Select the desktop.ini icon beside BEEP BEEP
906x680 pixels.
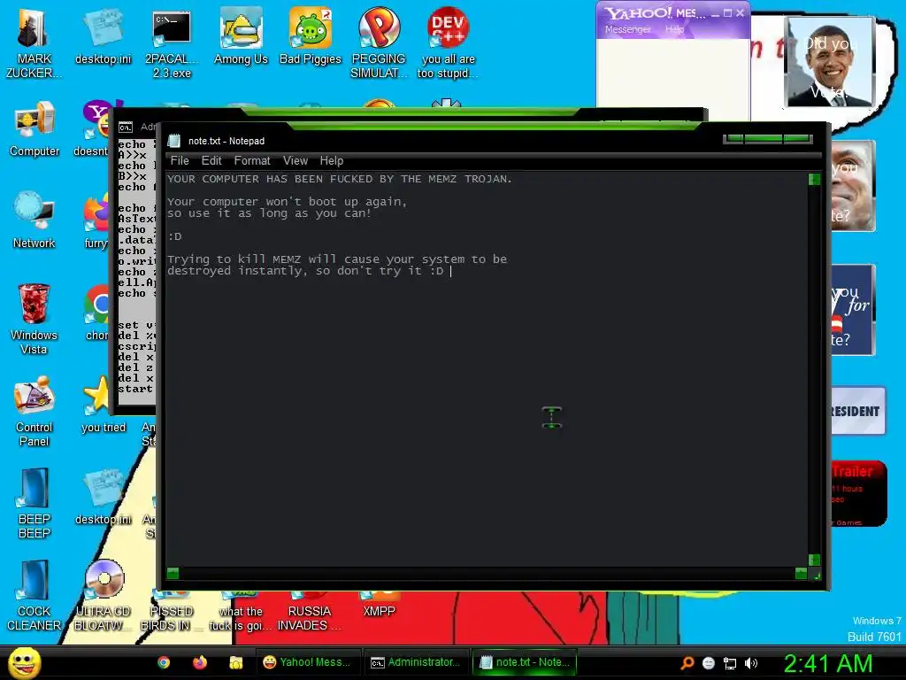pyautogui.click(x=103, y=498)
